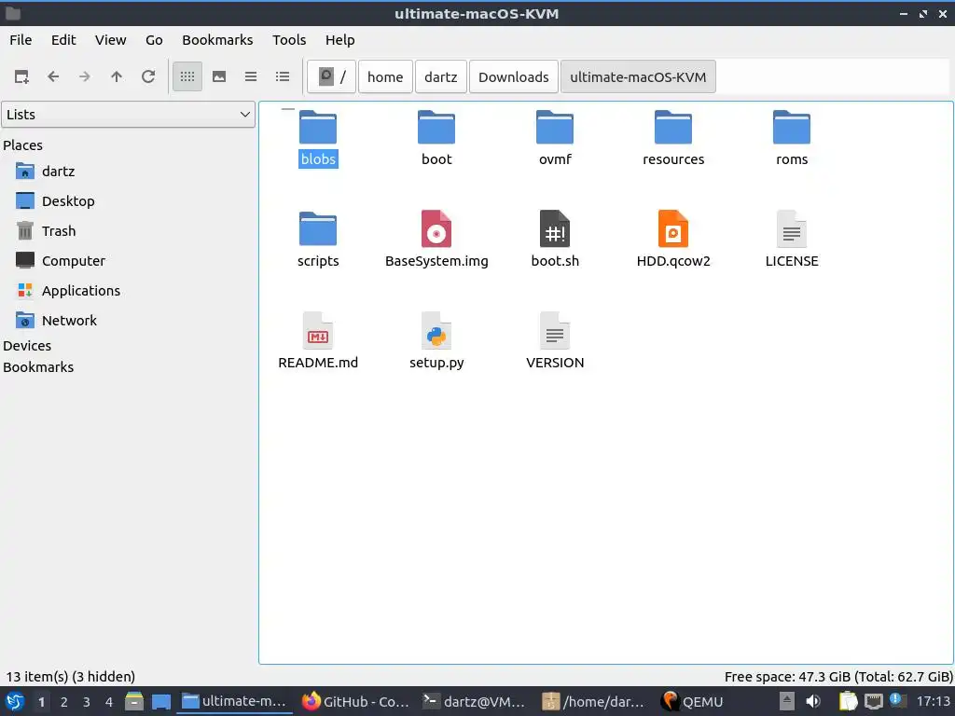The width and height of the screenshot is (955, 716).
Task: Select the BaseSystem.img disk image
Action: [436, 240]
